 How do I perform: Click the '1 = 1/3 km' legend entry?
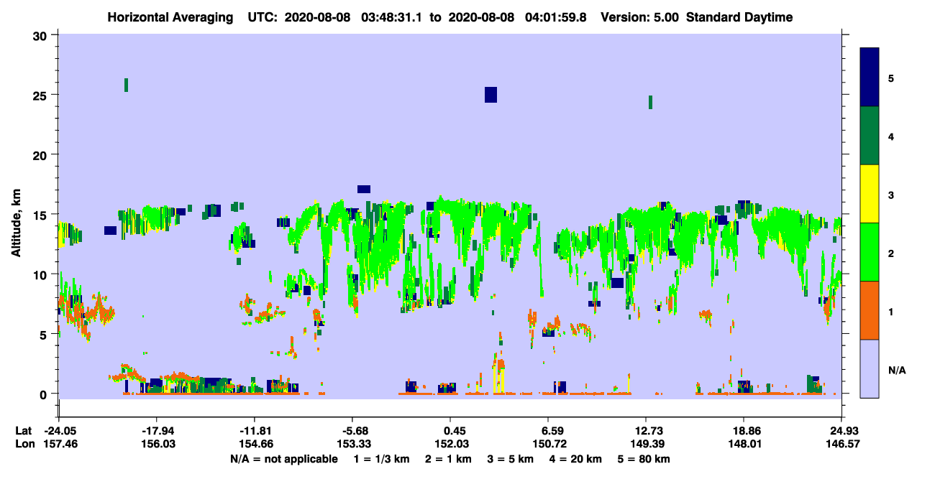(382, 459)
